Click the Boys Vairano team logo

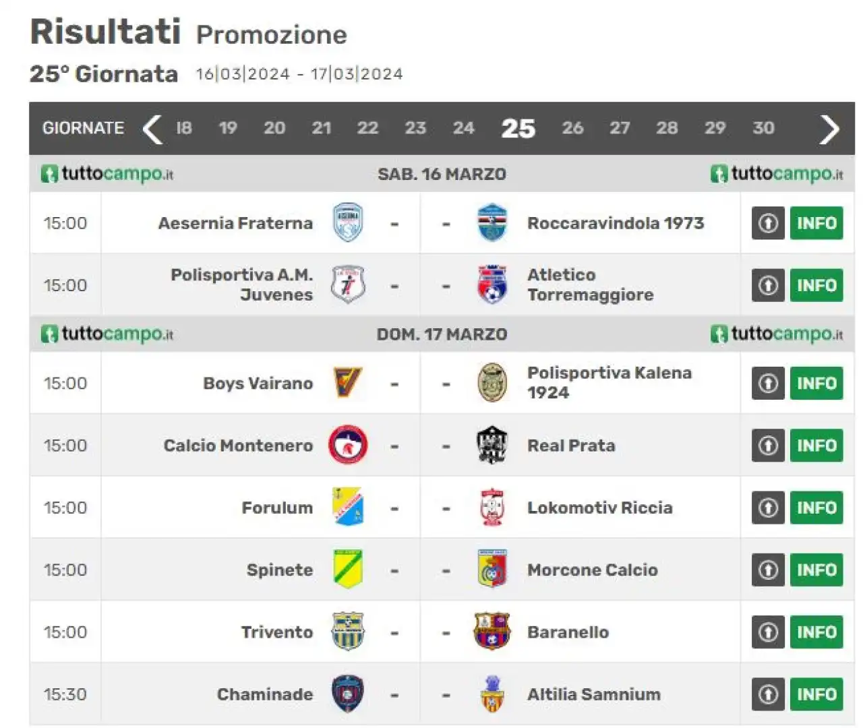[x=348, y=383]
